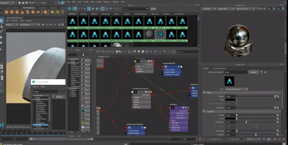This screenshot has width=288, height=145.
Task: Select the lambert1 material swatch
Action: pyautogui.click(x=149, y=36)
